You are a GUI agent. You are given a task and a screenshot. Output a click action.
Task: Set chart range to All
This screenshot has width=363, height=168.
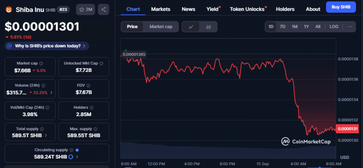pyautogui.click(x=318, y=26)
